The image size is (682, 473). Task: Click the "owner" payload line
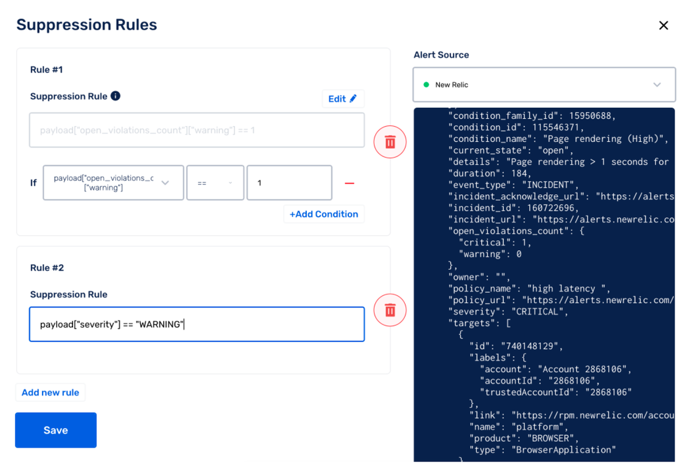point(479,277)
